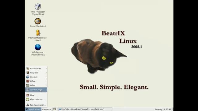The height and width of the screenshot is (111, 198).
Task: Click the System Tools menu icon
Action: (28, 89)
